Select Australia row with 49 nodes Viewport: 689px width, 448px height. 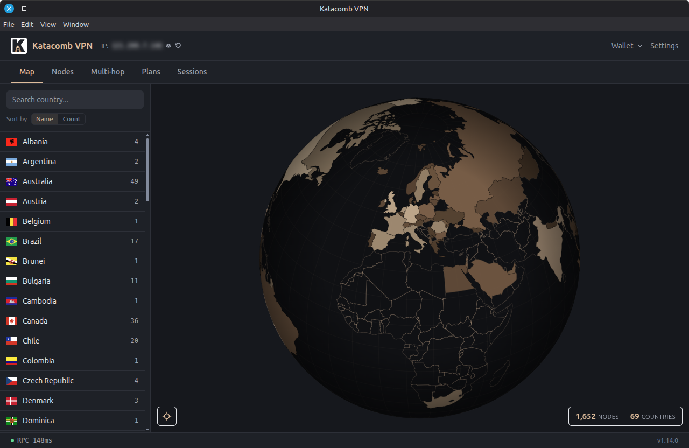(73, 181)
